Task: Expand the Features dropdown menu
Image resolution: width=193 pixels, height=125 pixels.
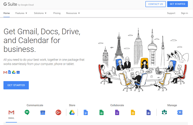Action: click(x=21, y=13)
